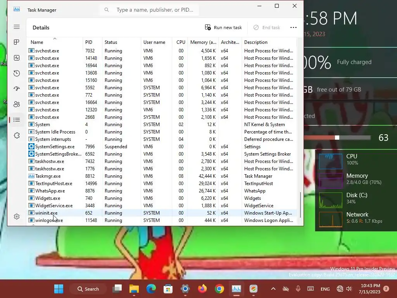Viewport: 397px width, 298px height.
Task: Select the System interrupts row
Action: pyautogui.click(x=162, y=139)
